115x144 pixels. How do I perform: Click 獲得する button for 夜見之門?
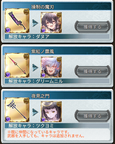pos(93,116)
